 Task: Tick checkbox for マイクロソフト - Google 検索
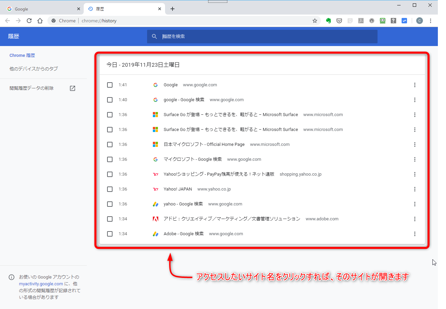(x=110, y=159)
